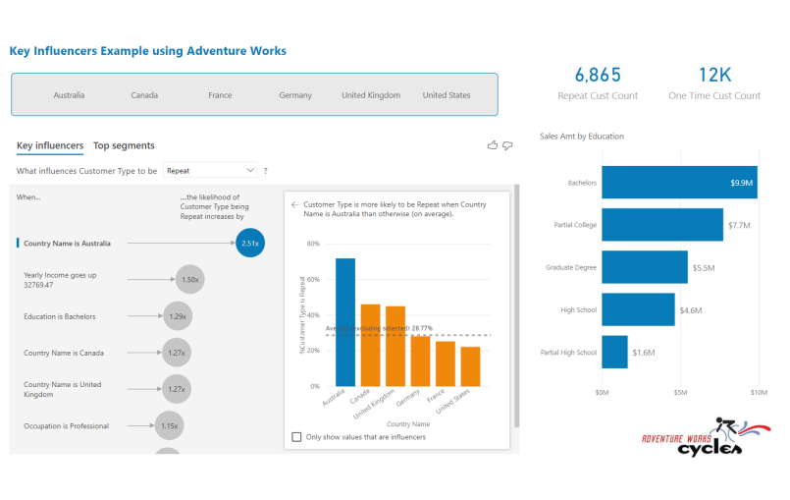This screenshot has width=790, height=500.
Task: Click 'Country Name is Australia' influencer row
Action: [x=67, y=244]
